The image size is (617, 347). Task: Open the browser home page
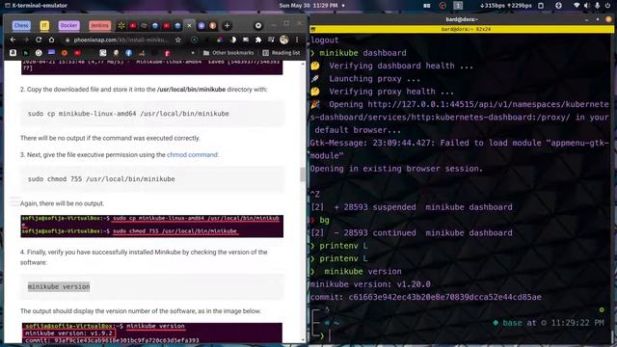click(x=51, y=40)
